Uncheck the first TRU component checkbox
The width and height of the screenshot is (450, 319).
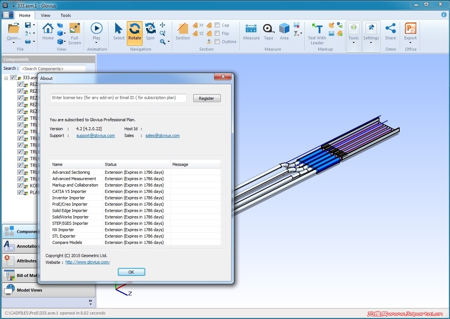pos(20,118)
